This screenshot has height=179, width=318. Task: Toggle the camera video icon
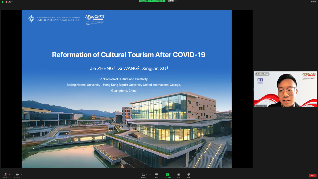point(17,174)
